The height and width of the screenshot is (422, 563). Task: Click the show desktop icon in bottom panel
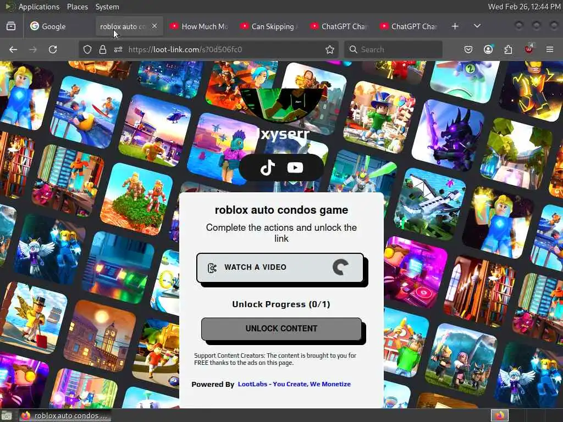[7, 415]
